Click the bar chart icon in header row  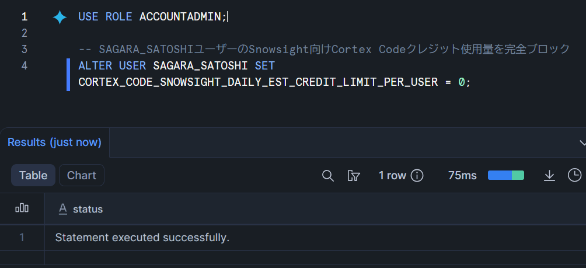pyautogui.click(x=22, y=208)
